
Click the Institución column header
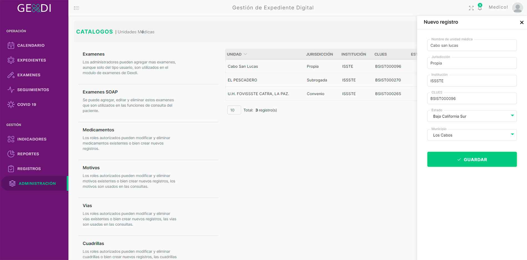pos(354,54)
